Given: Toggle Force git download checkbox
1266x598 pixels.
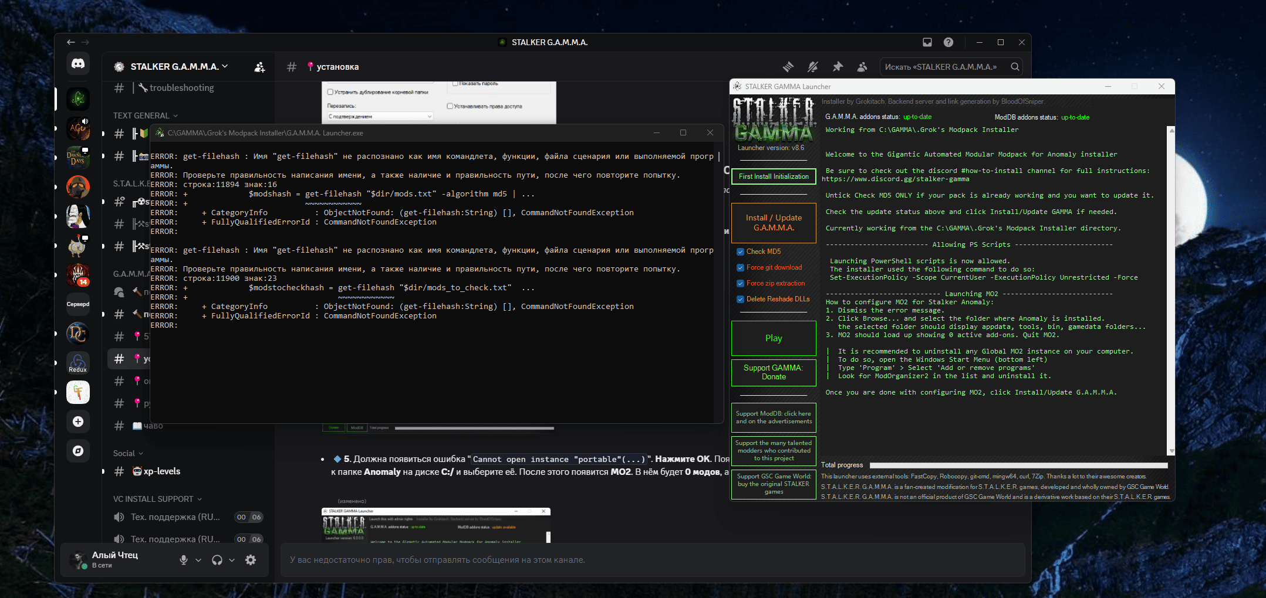Looking at the screenshot, I should (741, 268).
